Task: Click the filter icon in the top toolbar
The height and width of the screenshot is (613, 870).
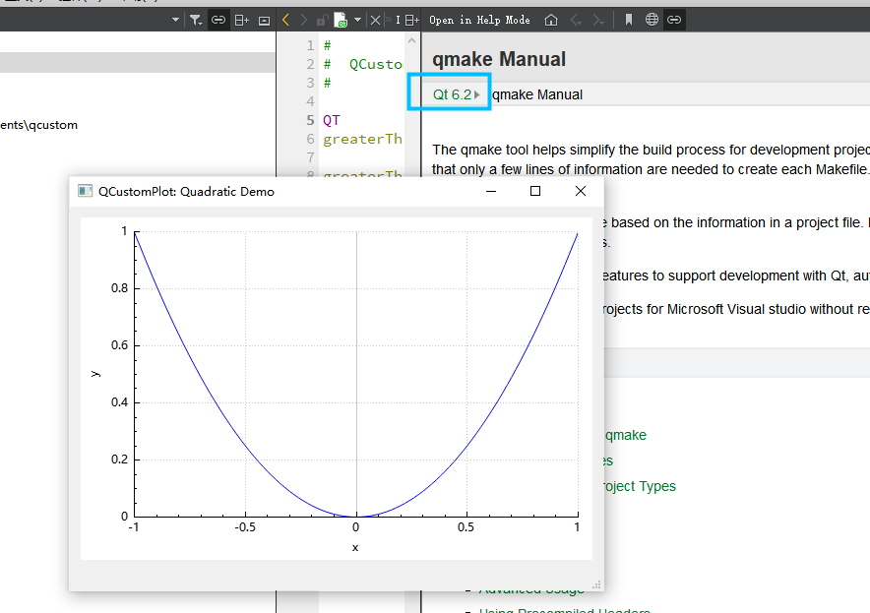Action: pyautogui.click(x=196, y=20)
